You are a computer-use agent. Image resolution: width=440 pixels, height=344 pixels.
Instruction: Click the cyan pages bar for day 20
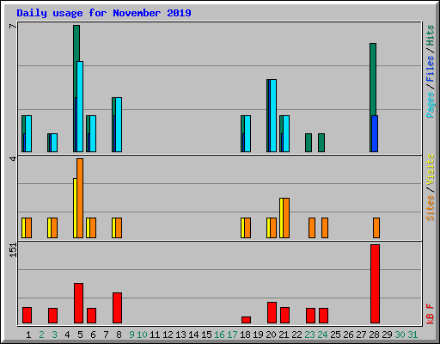(273, 115)
